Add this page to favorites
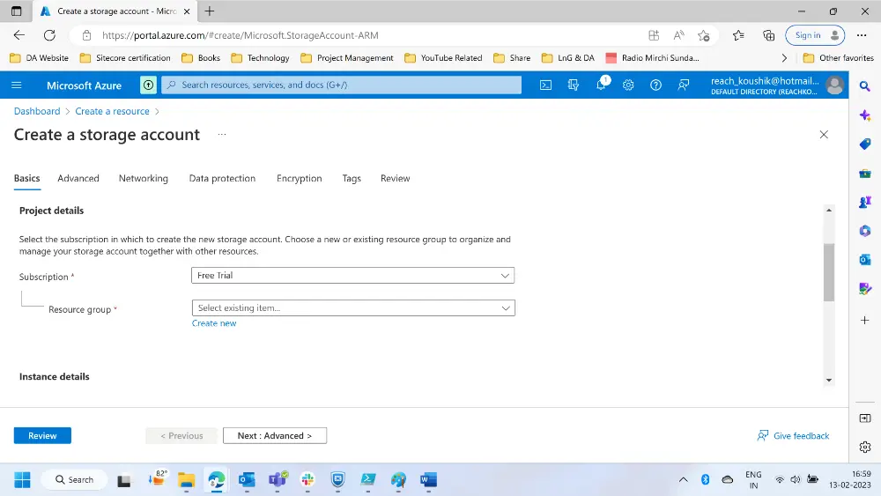 [703, 35]
